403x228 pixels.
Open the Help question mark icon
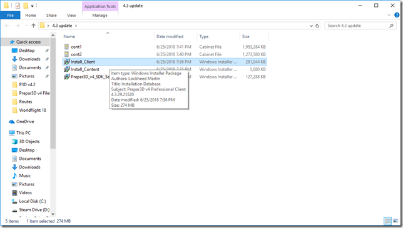point(397,15)
